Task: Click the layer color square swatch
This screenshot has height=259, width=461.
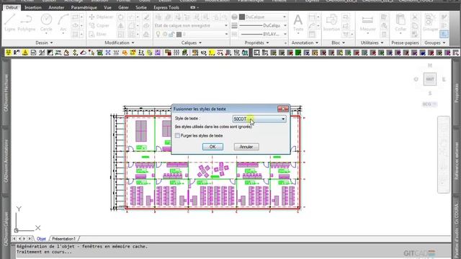Action: (x=179, y=35)
